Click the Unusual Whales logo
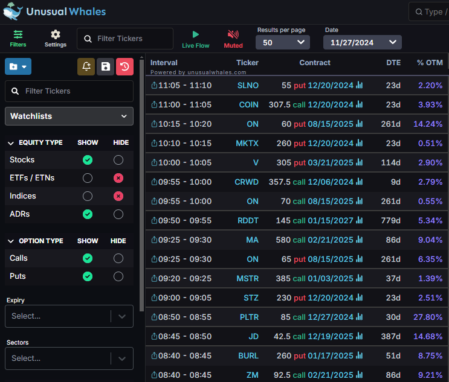This screenshot has width=449, height=382. tap(54, 11)
